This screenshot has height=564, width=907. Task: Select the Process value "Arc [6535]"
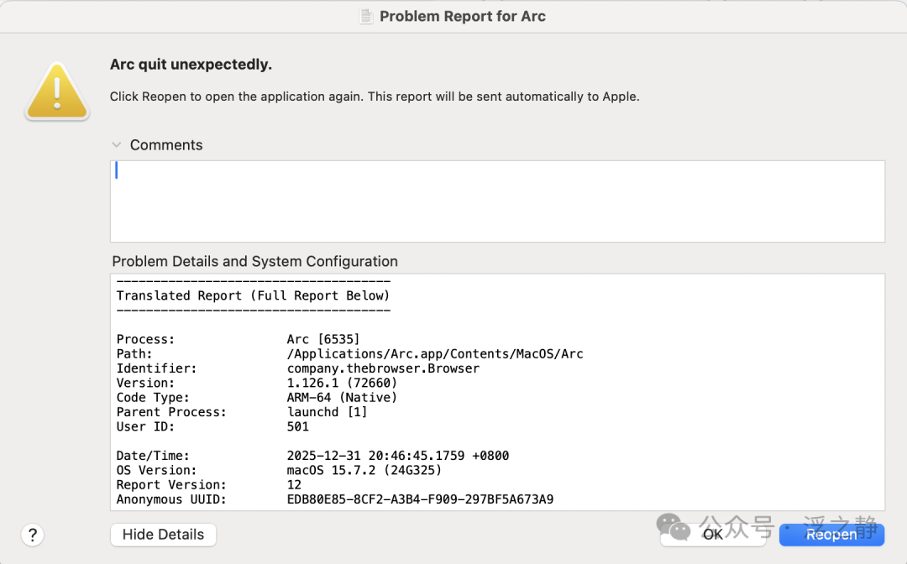point(323,339)
